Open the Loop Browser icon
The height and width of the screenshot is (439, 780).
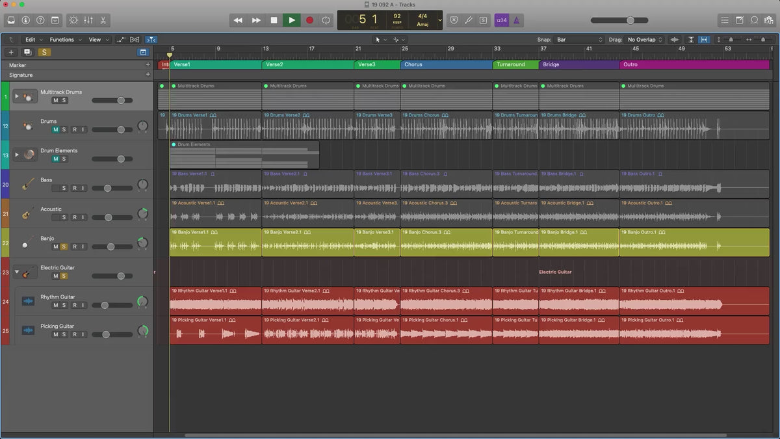point(755,20)
